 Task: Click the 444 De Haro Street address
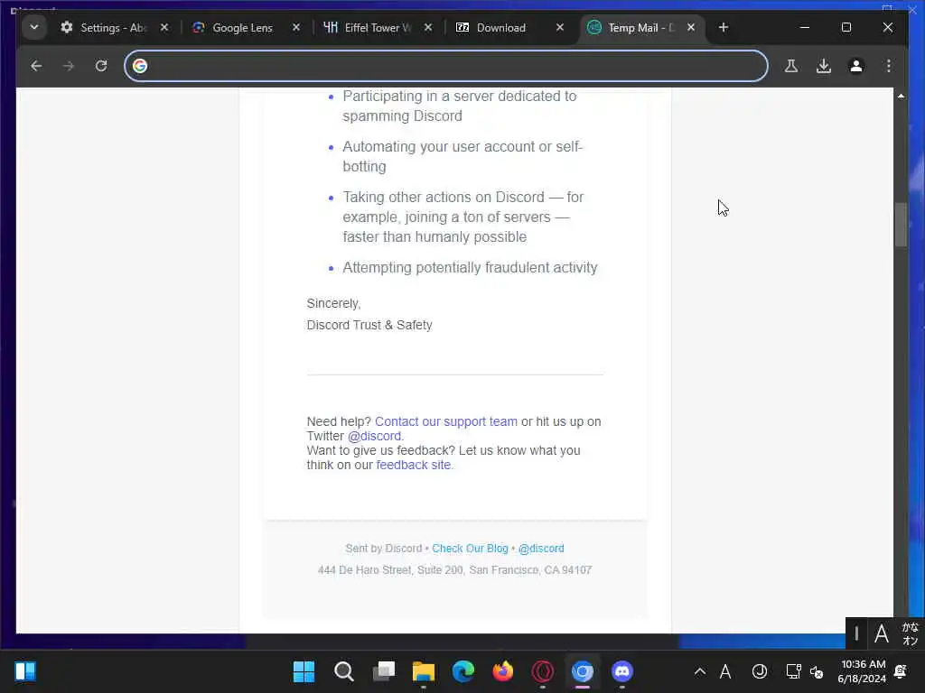point(455,570)
